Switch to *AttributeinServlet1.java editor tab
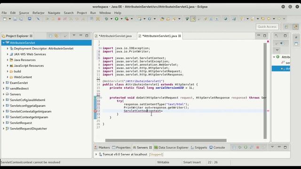 (x=160, y=36)
